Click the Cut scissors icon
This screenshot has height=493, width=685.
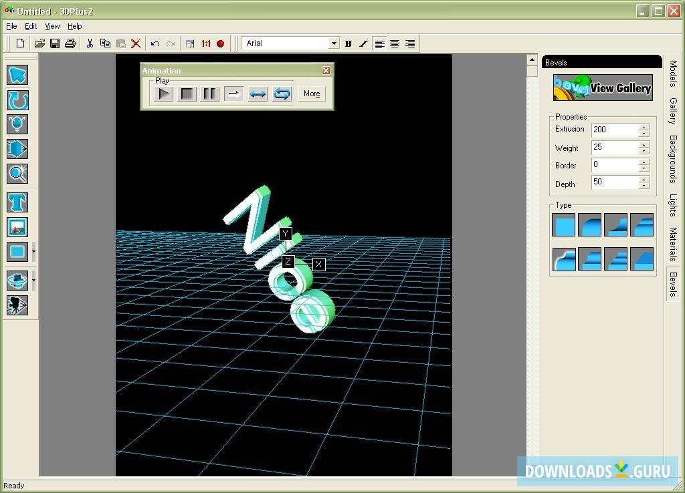(x=89, y=43)
